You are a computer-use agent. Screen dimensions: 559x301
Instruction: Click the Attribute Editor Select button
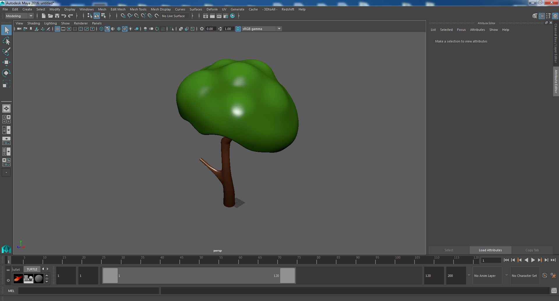pyautogui.click(x=449, y=250)
